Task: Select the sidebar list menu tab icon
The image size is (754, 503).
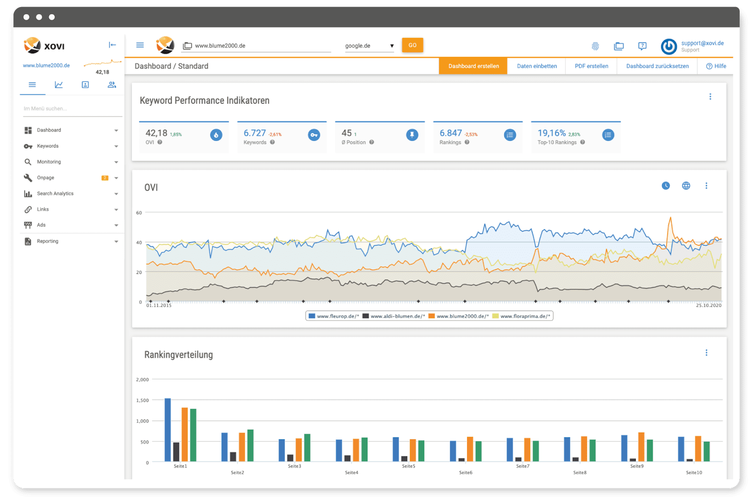Action: 32,85
